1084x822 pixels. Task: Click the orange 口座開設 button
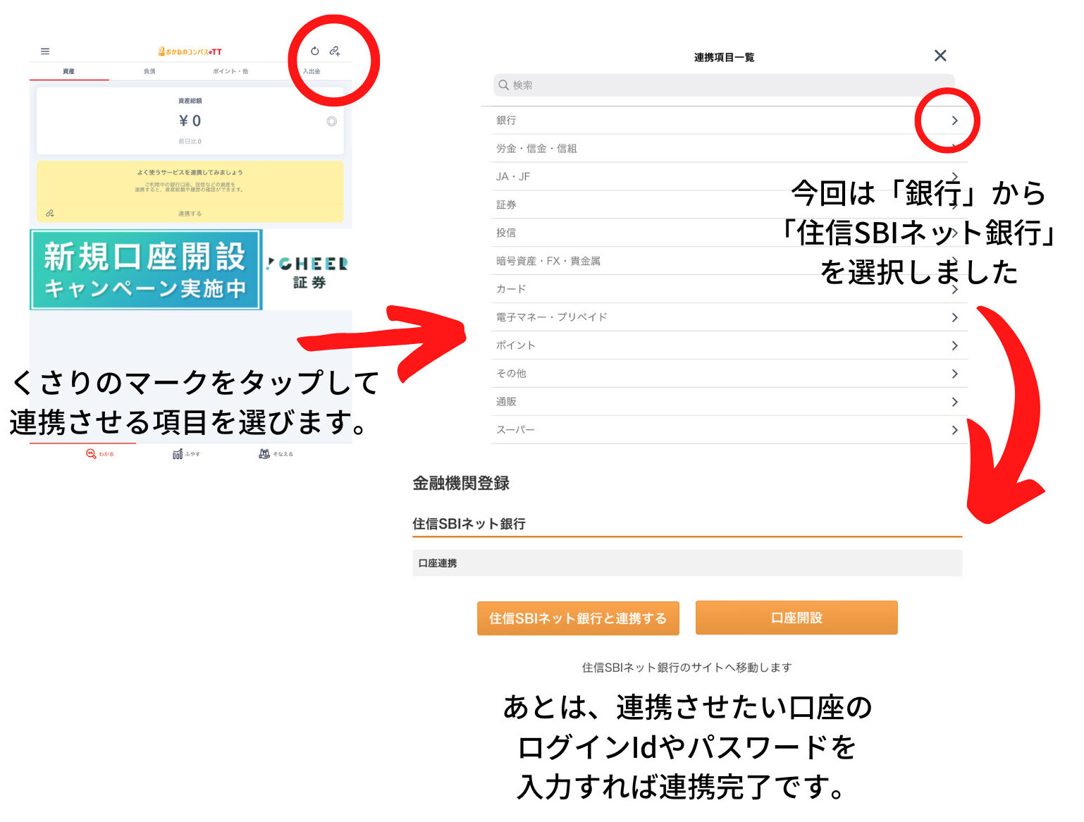(796, 618)
